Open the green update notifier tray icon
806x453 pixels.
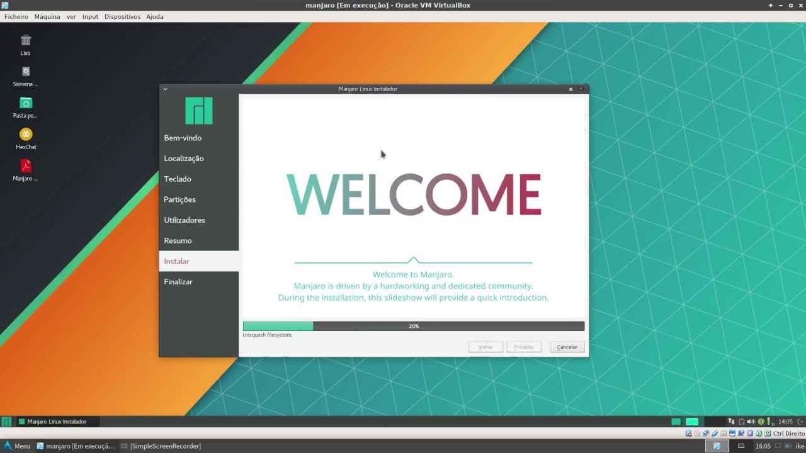[x=761, y=422]
